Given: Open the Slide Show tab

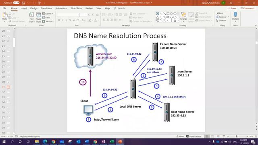Looking at the screenshot, I should click(x=76, y=8).
